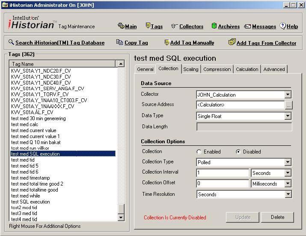Select the Disabled collection radio button
Viewport: 306px width, 236px height.
[238, 152]
